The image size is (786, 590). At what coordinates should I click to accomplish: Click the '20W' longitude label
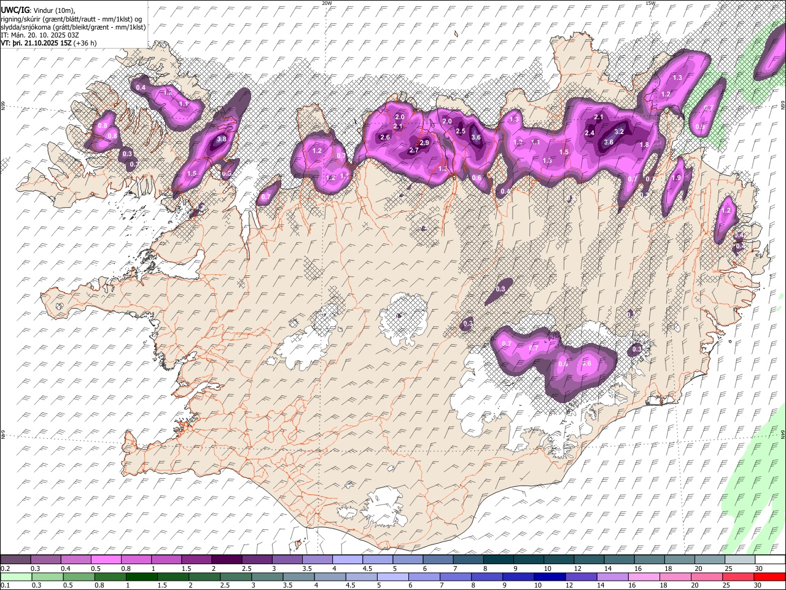pyautogui.click(x=327, y=3)
